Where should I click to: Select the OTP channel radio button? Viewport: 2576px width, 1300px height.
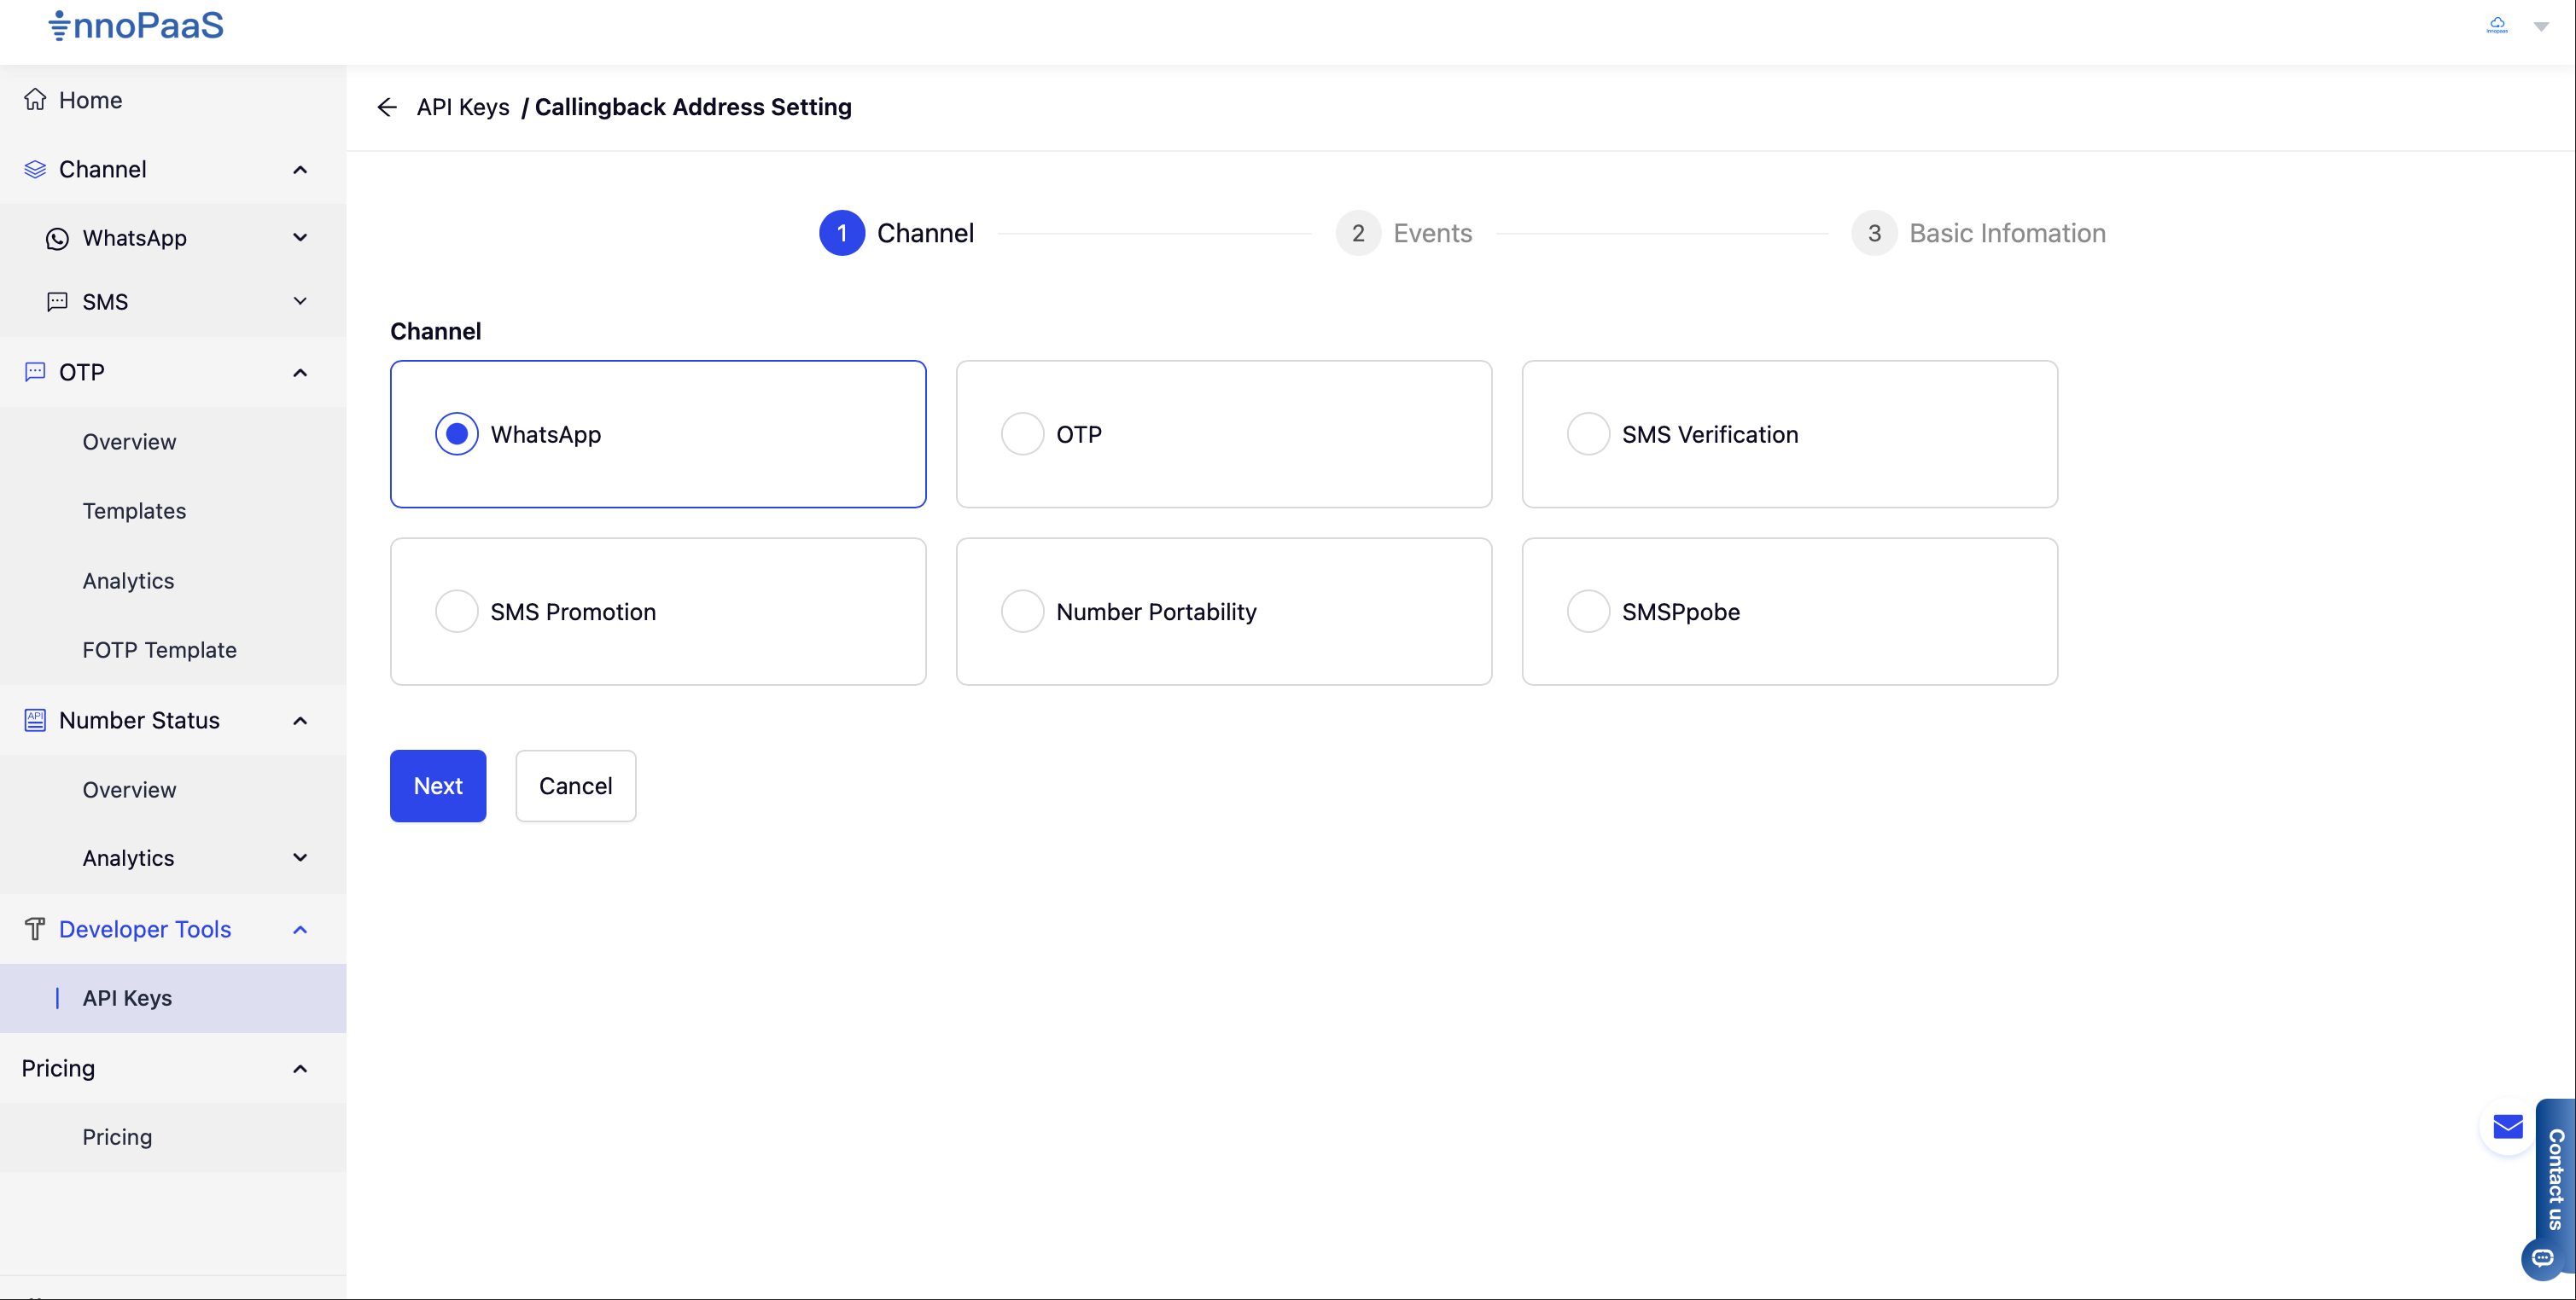(1022, 435)
